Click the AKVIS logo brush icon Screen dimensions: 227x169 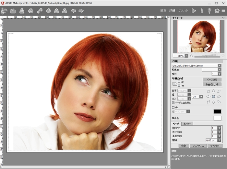point(4,11)
